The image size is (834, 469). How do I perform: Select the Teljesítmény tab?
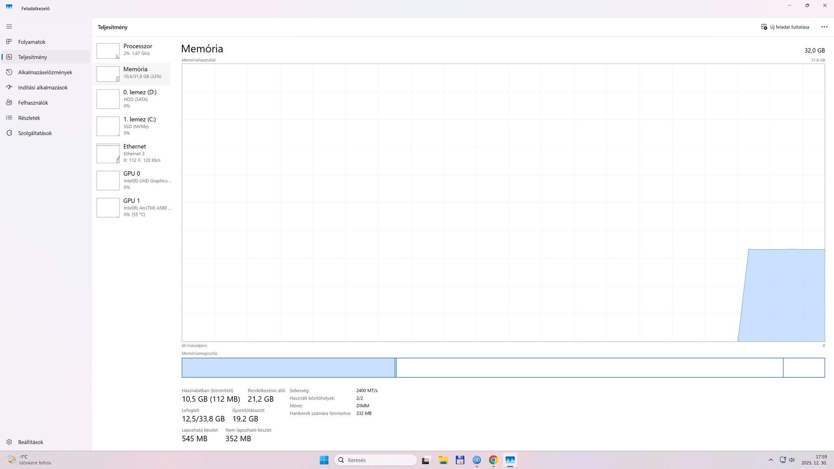[32, 57]
